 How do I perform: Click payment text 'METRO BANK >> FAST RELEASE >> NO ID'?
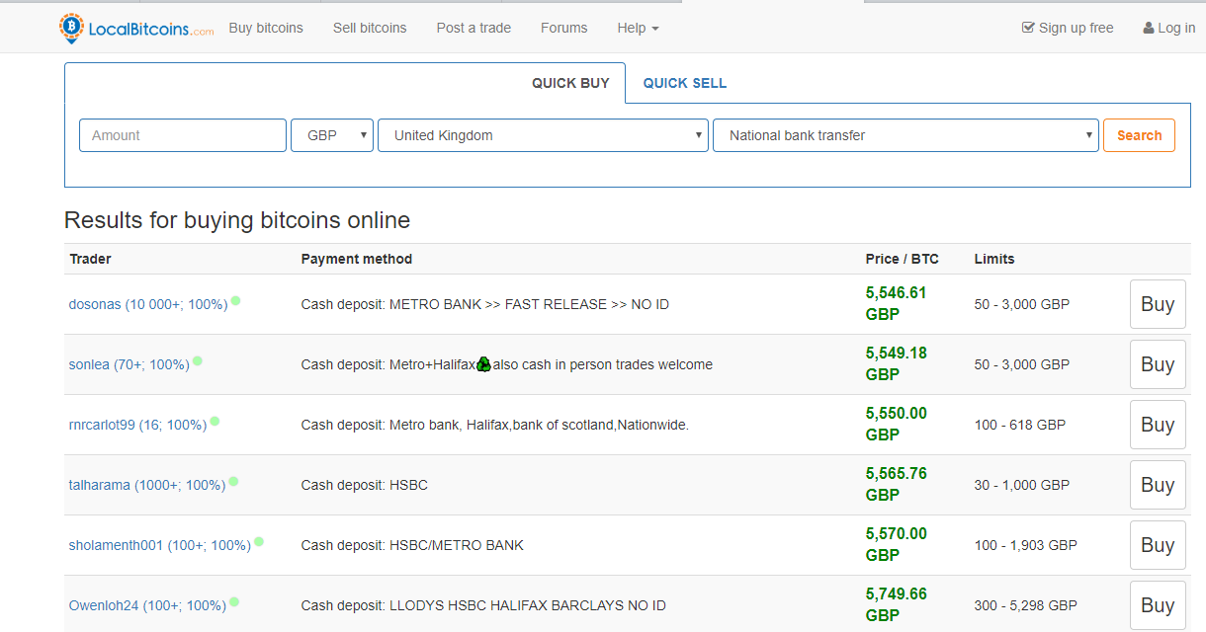(529, 304)
